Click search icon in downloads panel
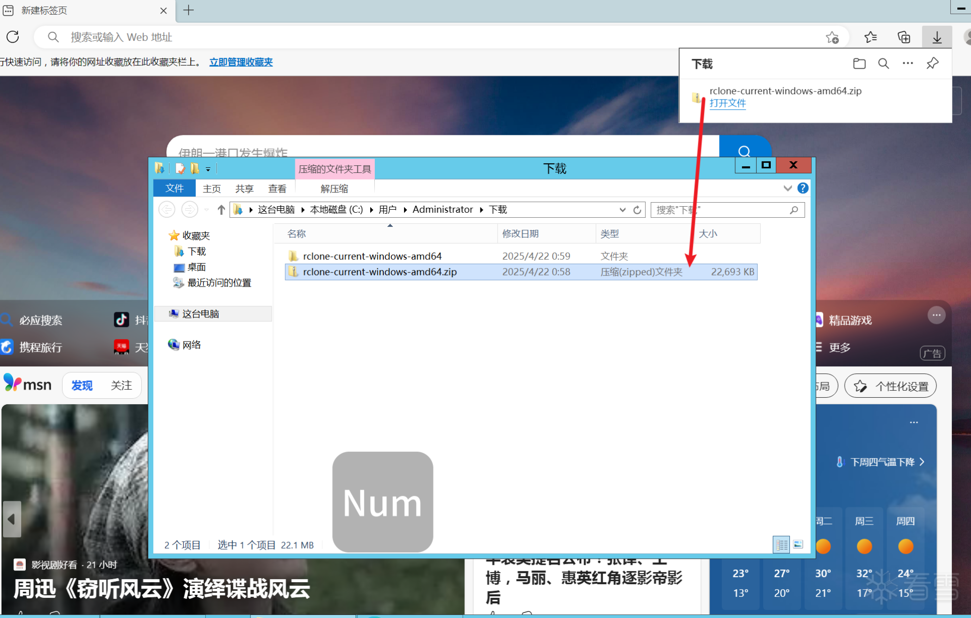 tap(884, 64)
